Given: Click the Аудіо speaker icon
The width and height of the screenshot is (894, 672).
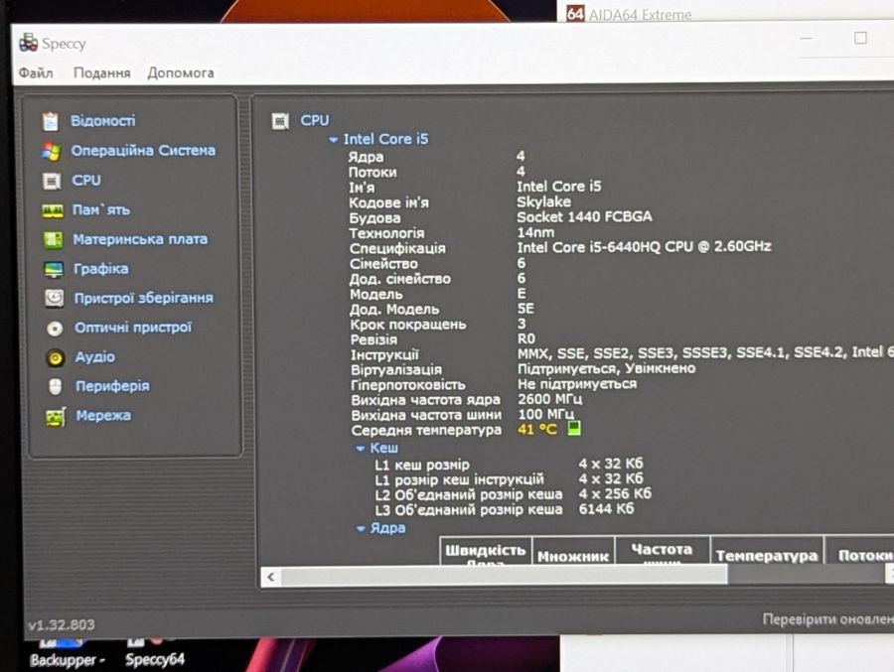Looking at the screenshot, I should coord(56,357).
